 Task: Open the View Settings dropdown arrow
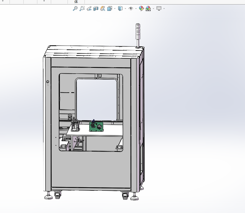[x=164, y=8]
